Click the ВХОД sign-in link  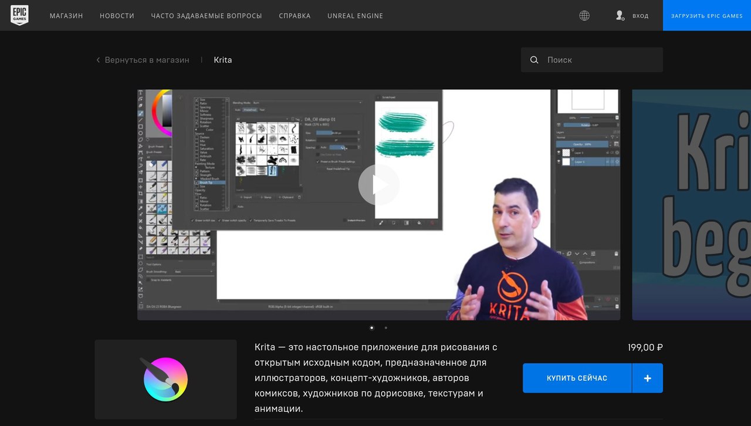[640, 16]
